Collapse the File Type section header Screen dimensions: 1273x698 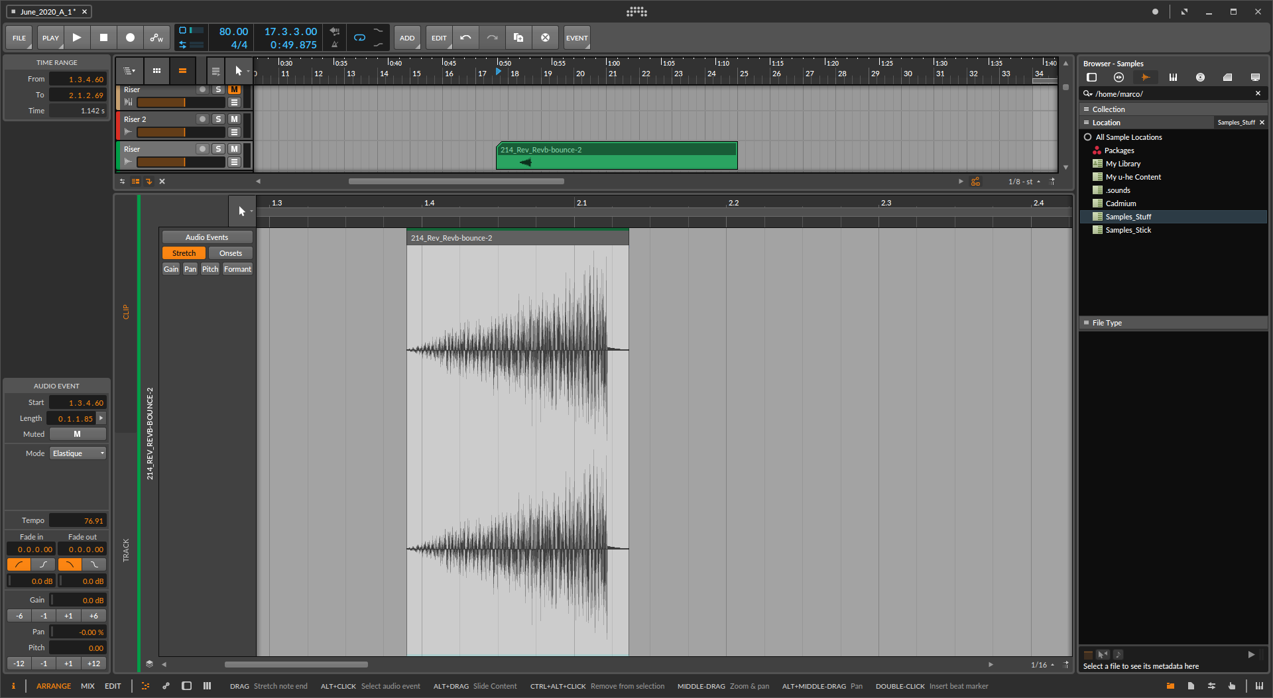click(x=1174, y=323)
